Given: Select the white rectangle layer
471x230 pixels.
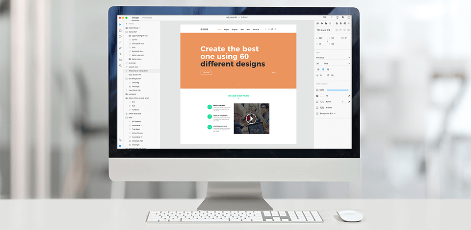Looking at the screenshot, I should coord(143,114).
